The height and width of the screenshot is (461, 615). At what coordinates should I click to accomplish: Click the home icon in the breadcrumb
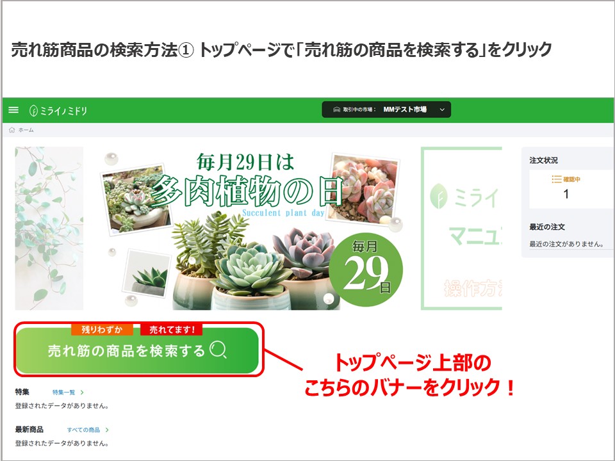point(12,130)
